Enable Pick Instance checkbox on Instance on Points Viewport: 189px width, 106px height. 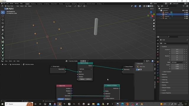[x=106, y=98]
